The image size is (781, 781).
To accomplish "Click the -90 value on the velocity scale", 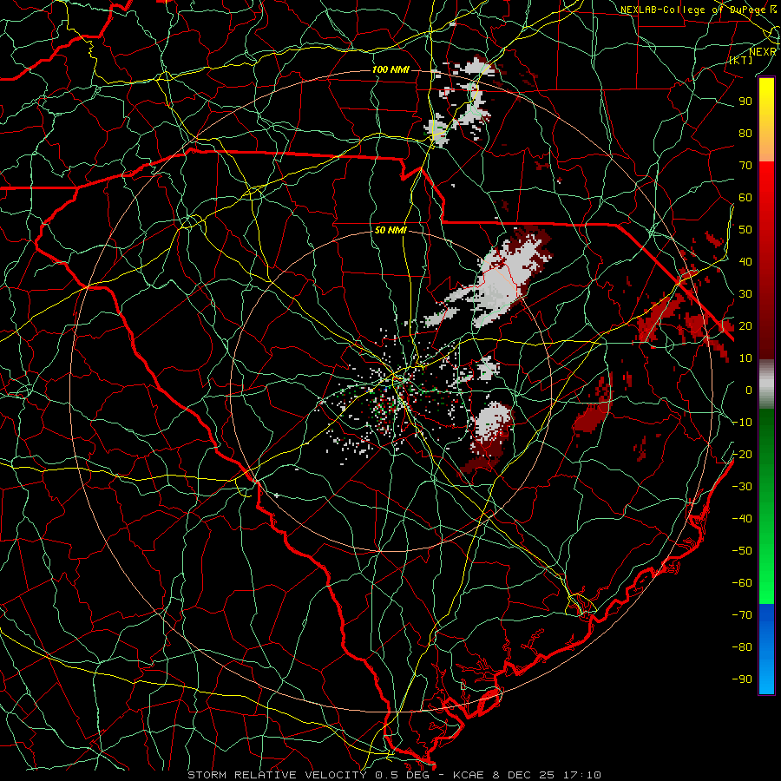I will pyautogui.click(x=742, y=679).
